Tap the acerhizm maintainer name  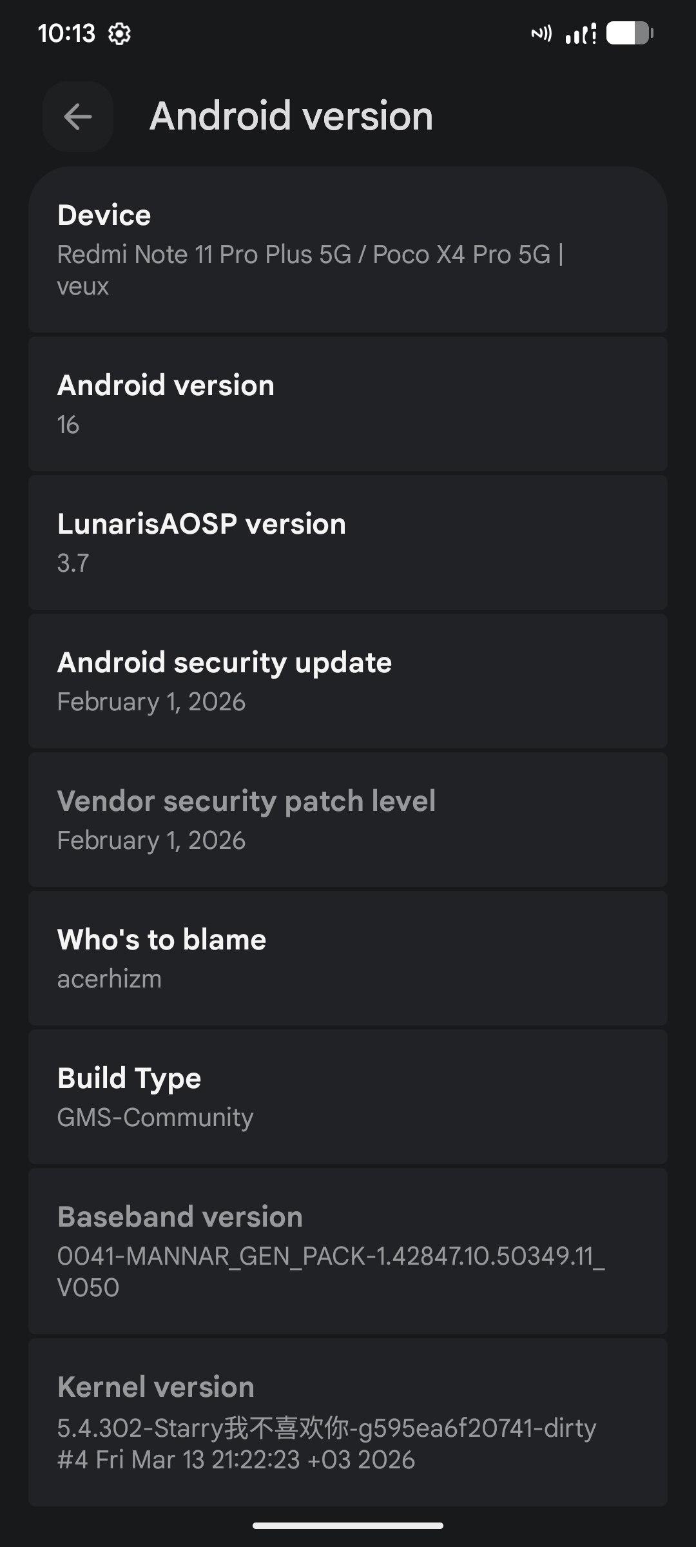(110, 979)
